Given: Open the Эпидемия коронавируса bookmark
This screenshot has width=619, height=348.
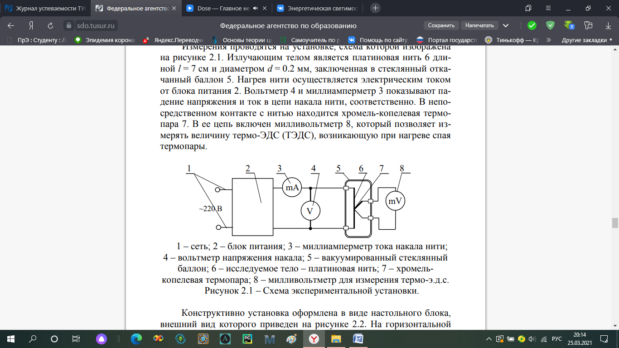Looking at the screenshot, I should tap(105, 40).
